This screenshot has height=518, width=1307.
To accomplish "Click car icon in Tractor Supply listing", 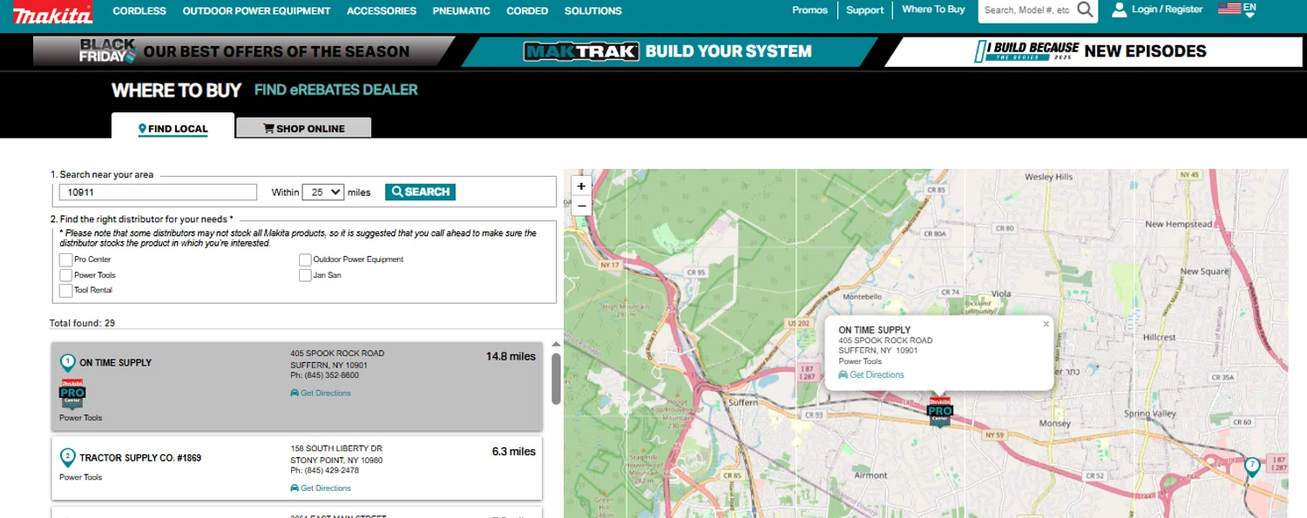I will pyautogui.click(x=295, y=488).
